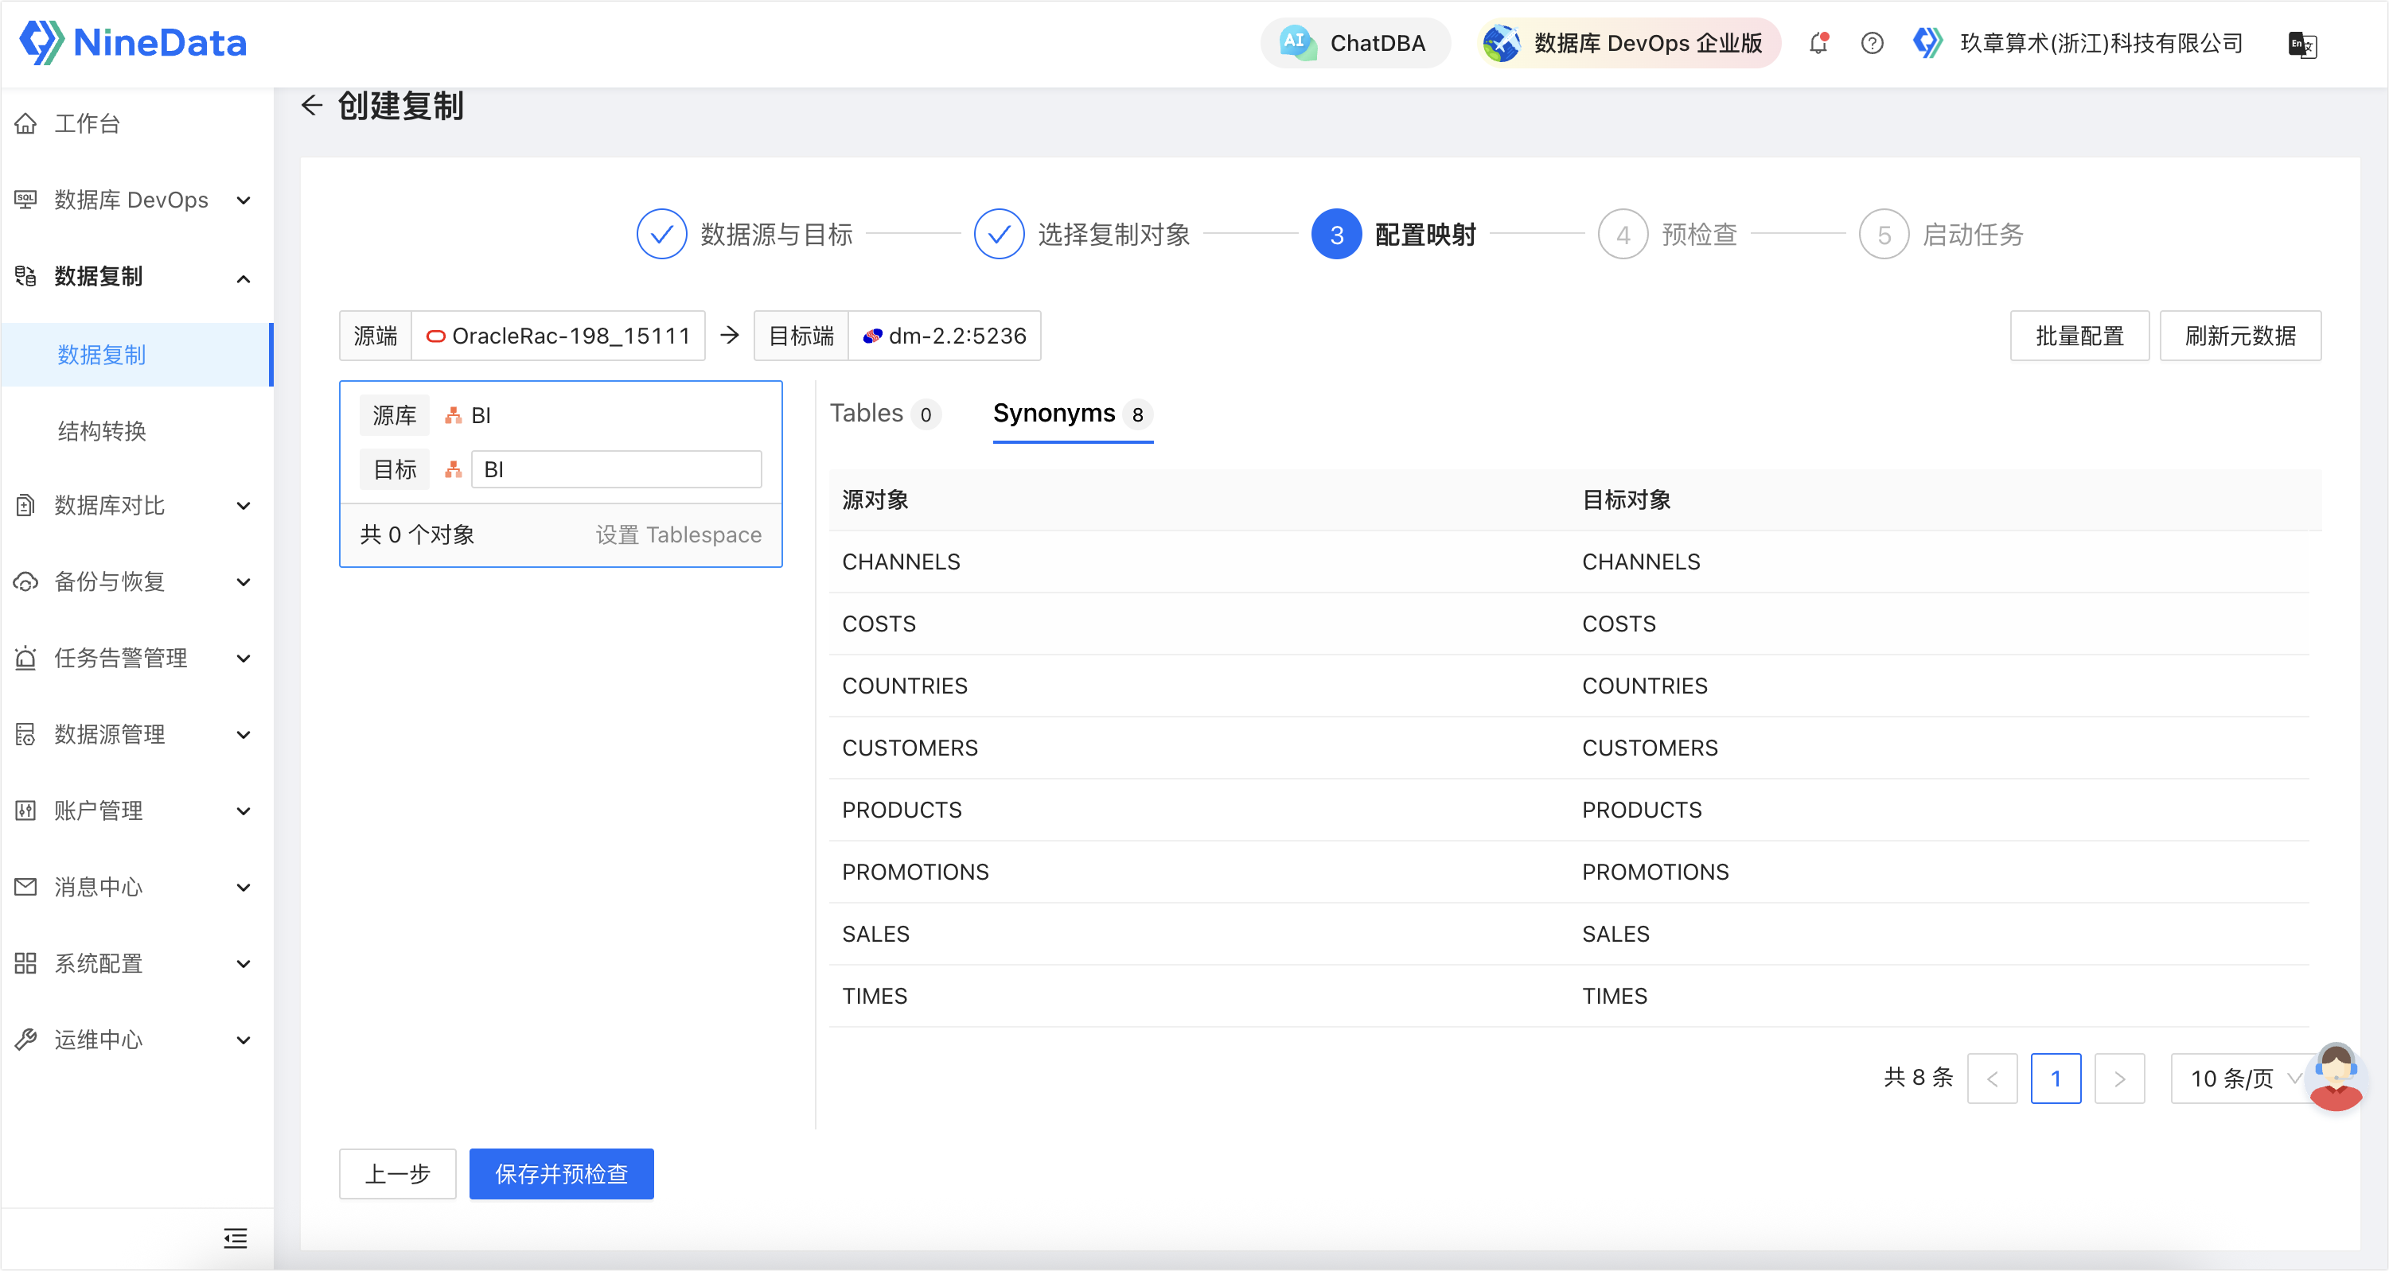Go to the 数据源与目标 step circle
The height and width of the screenshot is (1271, 2389).
[x=661, y=235]
